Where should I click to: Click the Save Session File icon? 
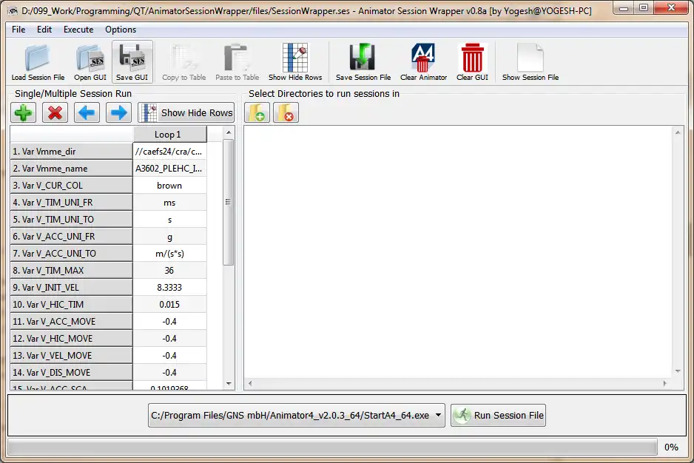363,62
